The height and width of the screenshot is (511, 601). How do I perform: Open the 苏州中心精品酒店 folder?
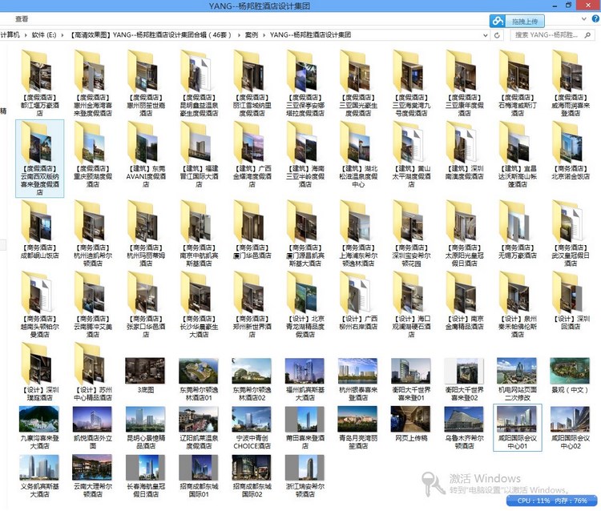[x=93, y=372]
